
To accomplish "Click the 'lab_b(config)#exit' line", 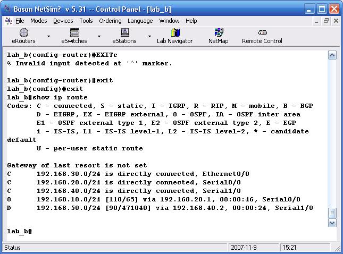I will 45,89.
